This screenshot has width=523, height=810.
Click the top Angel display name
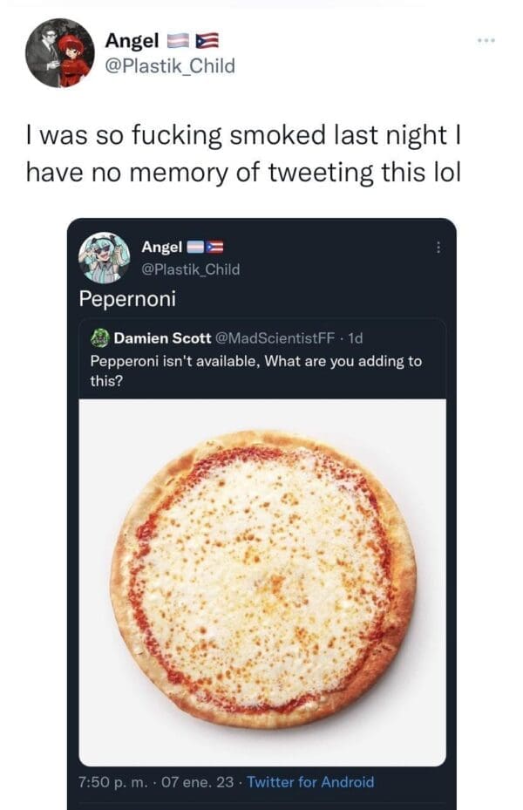(132, 40)
